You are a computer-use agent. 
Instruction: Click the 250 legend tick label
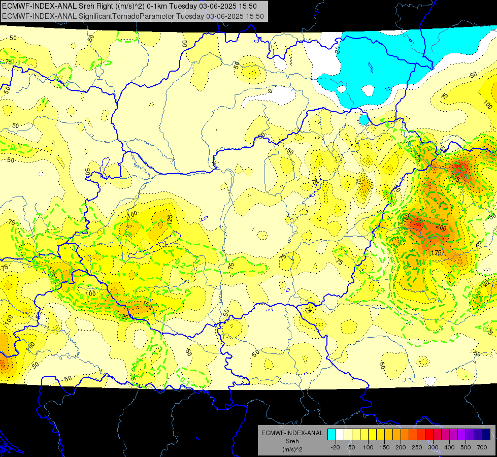tap(417, 447)
